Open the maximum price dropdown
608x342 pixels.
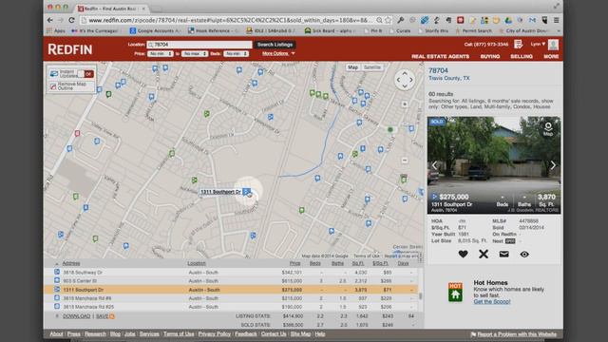[195, 54]
